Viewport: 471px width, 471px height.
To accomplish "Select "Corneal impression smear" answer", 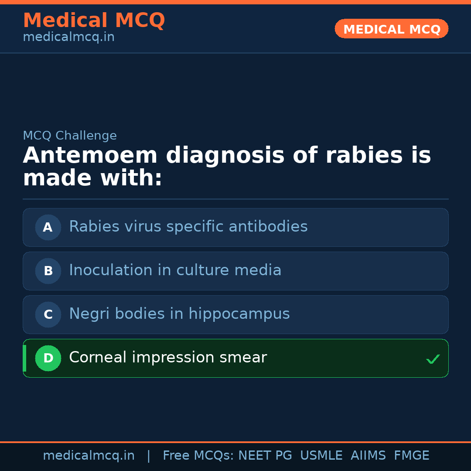I will pos(168,358).
